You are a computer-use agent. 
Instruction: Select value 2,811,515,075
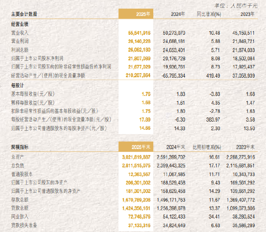point(136,165)
